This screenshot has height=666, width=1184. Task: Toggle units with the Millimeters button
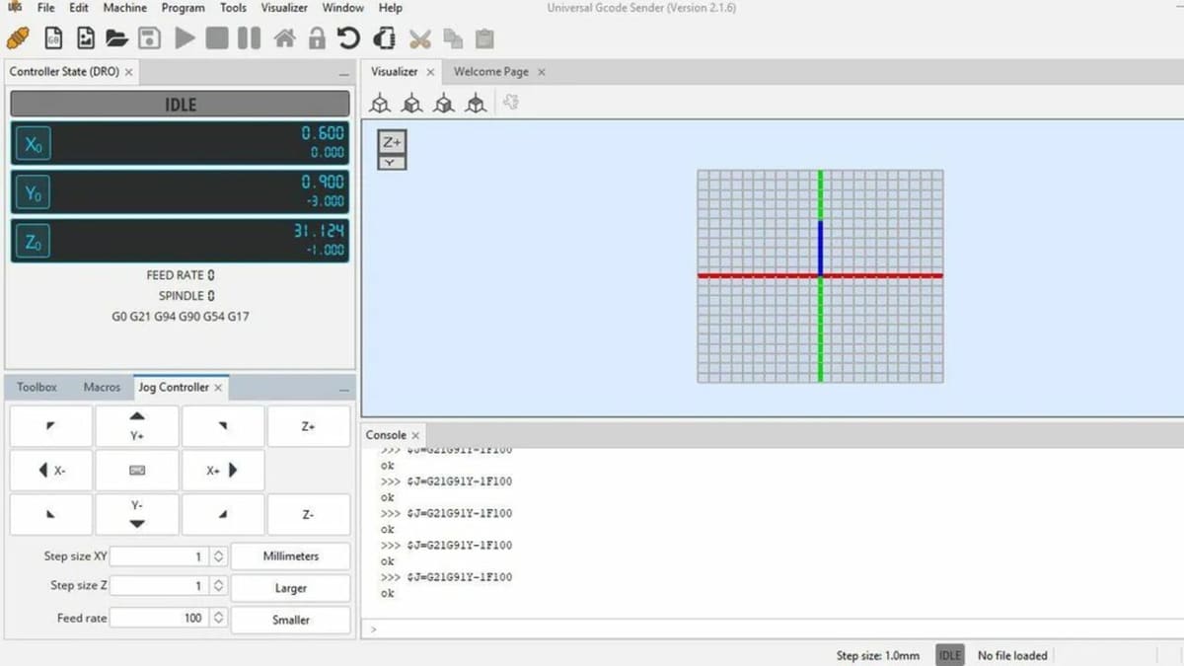point(290,556)
